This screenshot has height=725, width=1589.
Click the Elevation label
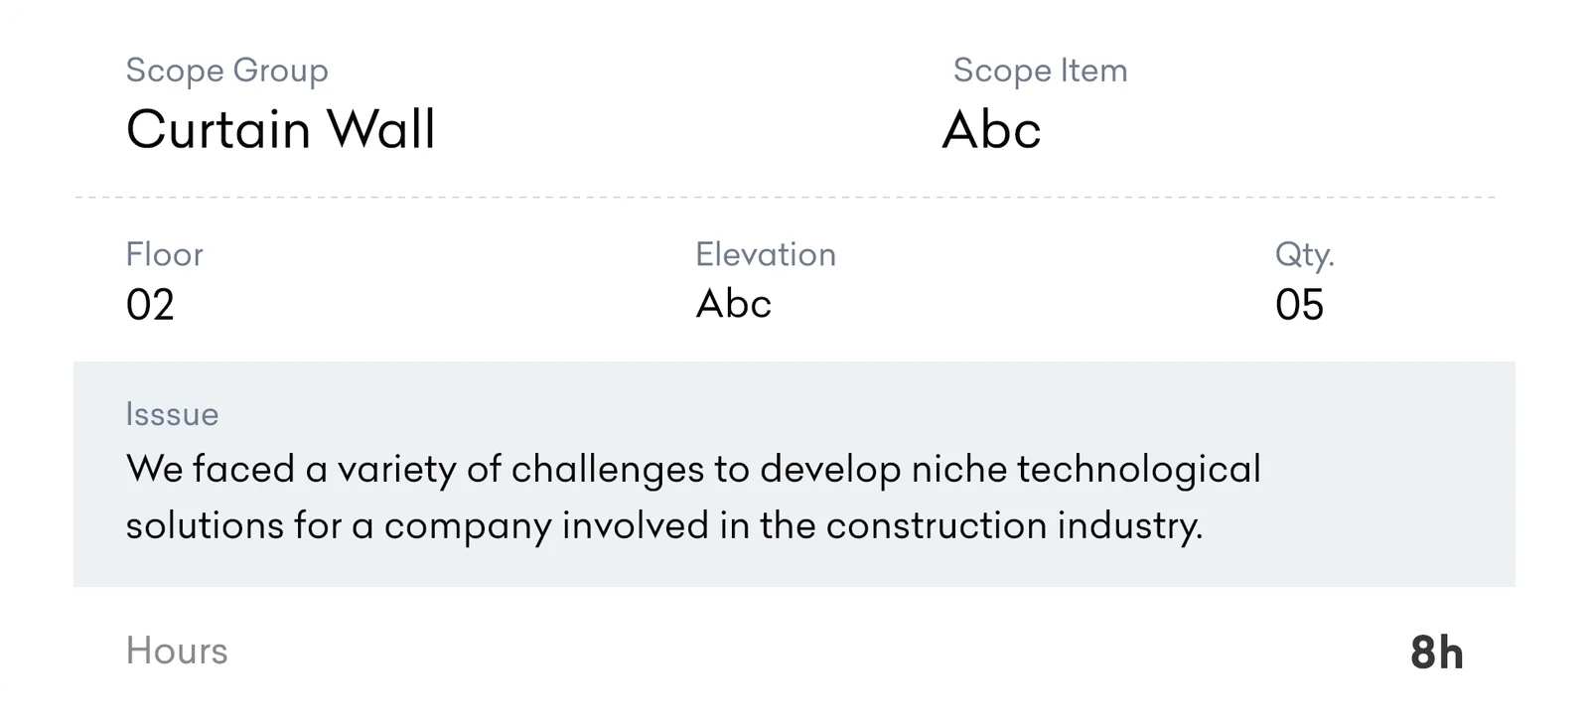point(765,254)
